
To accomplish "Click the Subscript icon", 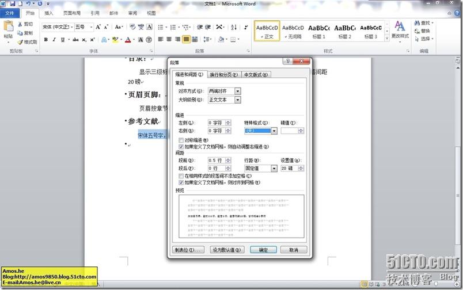I will click(x=84, y=40).
